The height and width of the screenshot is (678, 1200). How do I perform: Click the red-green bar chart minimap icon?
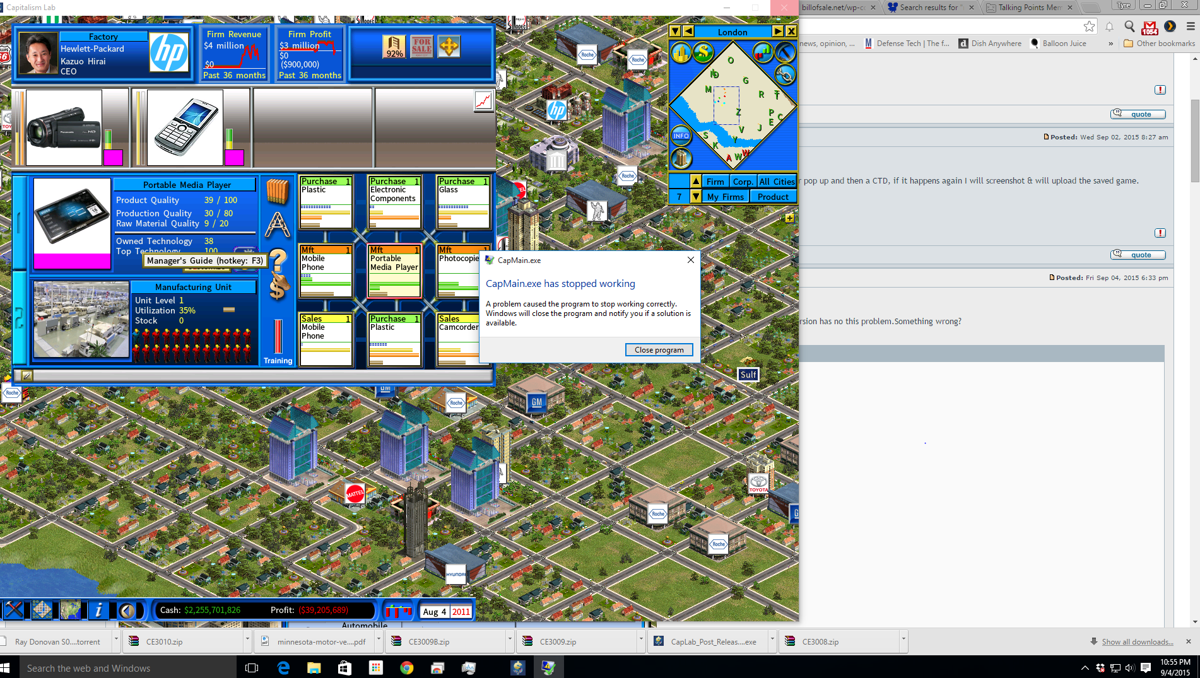pyautogui.click(x=763, y=52)
